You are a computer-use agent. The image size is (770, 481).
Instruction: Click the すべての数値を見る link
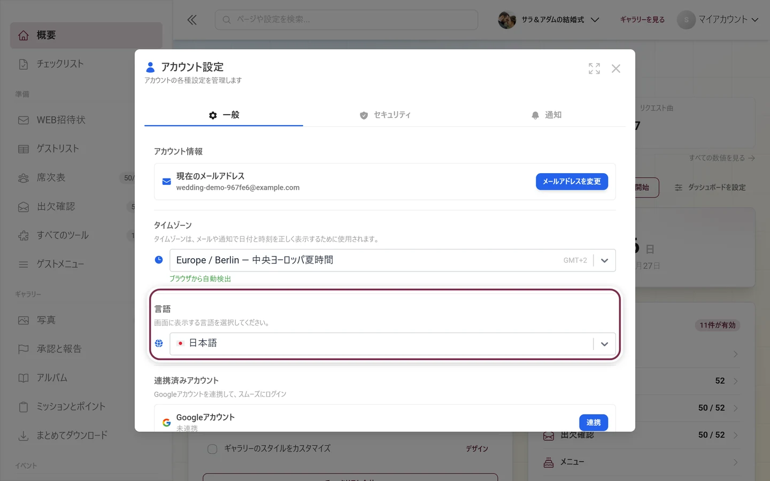tap(722, 158)
